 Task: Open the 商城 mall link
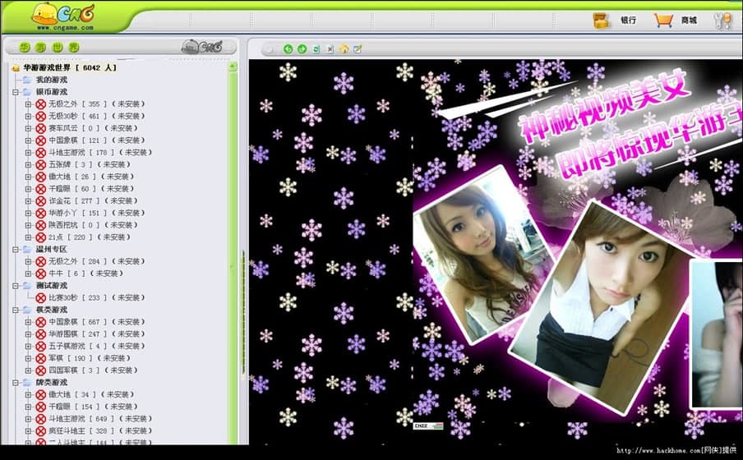tap(689, 21)
